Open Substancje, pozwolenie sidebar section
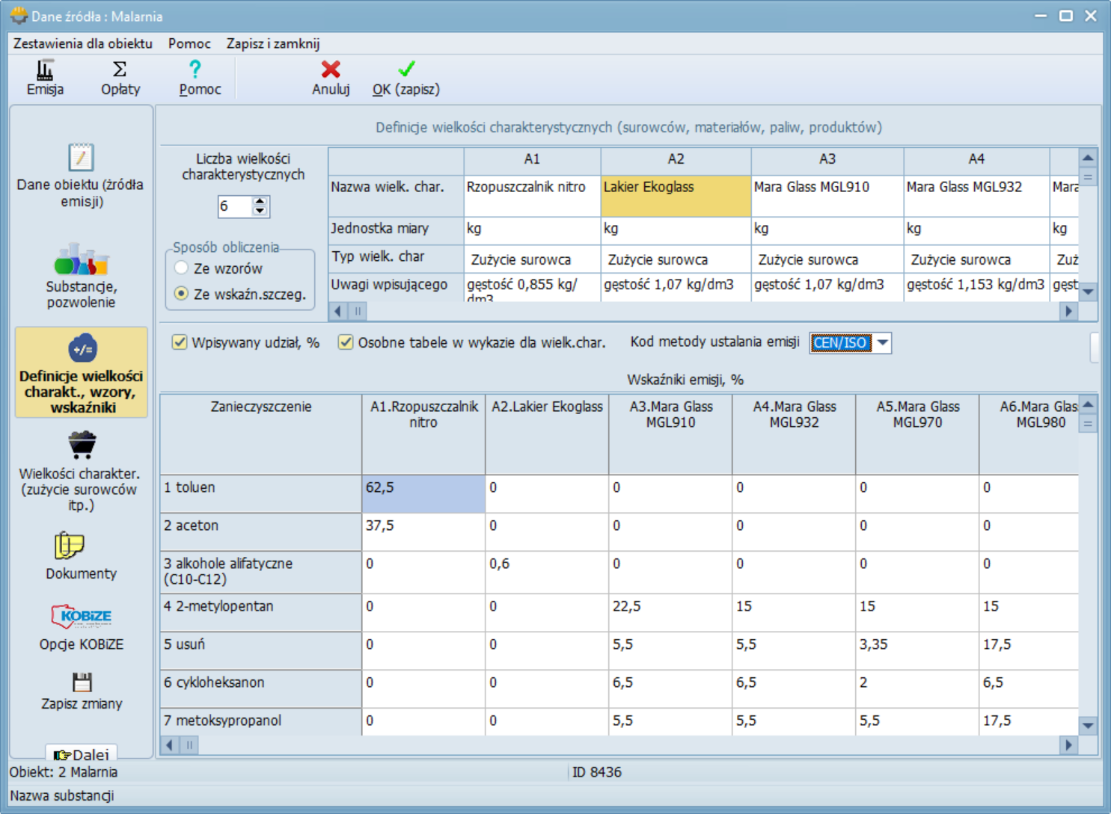The height and width of the screenshot is (814, 1111). coord(81,276)
